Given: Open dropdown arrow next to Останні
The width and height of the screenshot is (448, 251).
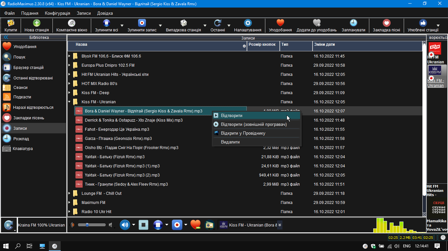Looking at the screenshot, I should 229,25.
